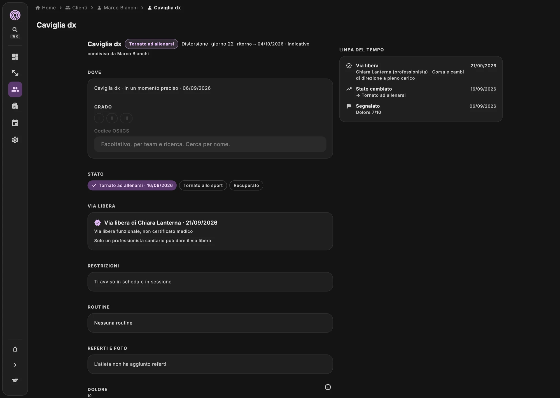Go to Marco Bianchi breadcrumb
This screenshot has width=560, height=398.
(117, 8)
